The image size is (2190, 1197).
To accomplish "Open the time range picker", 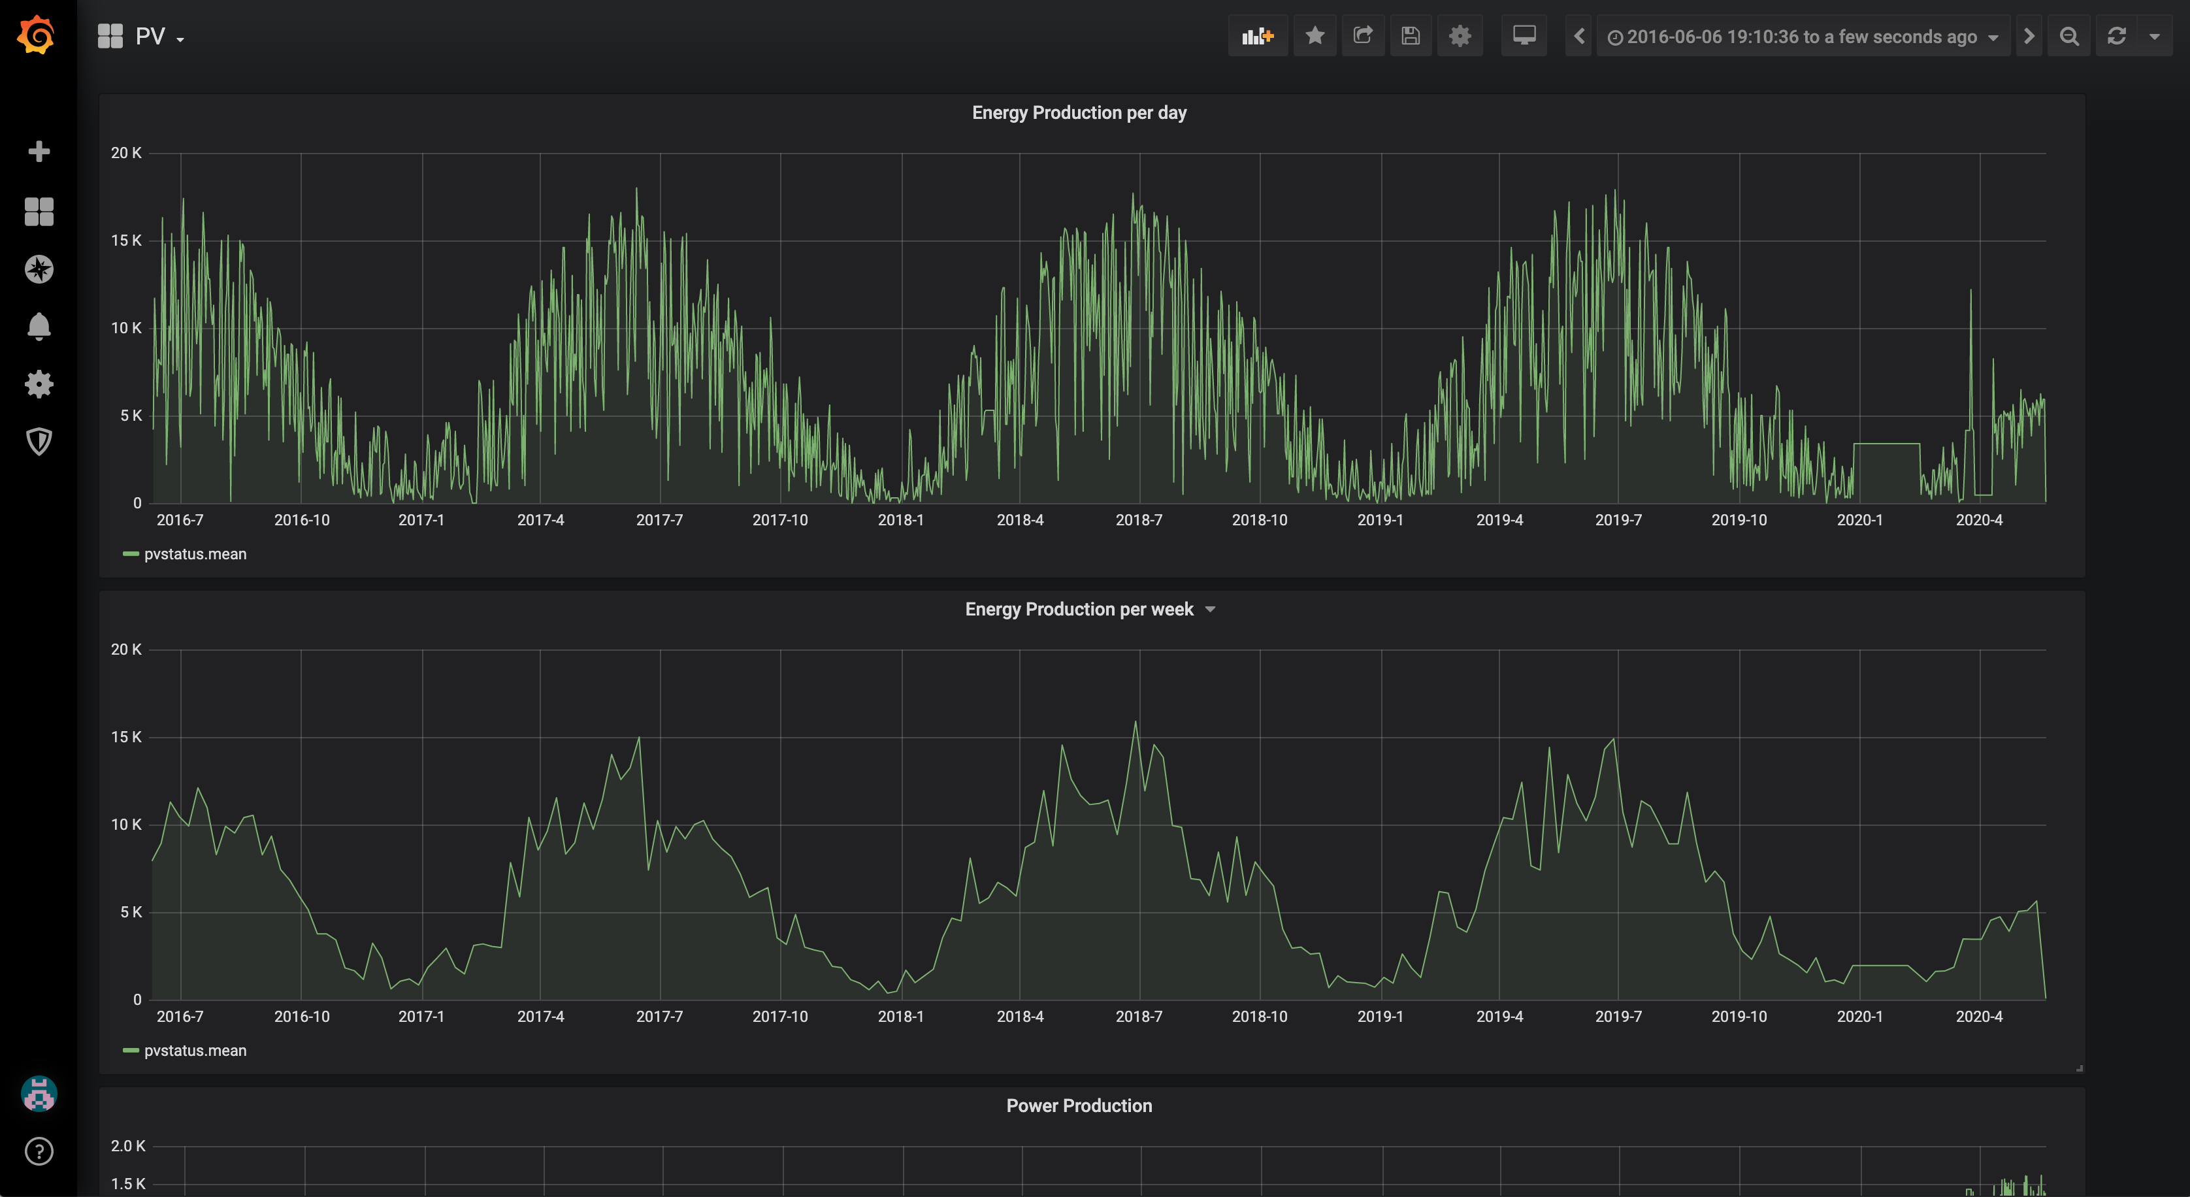I will [1803, 36].
